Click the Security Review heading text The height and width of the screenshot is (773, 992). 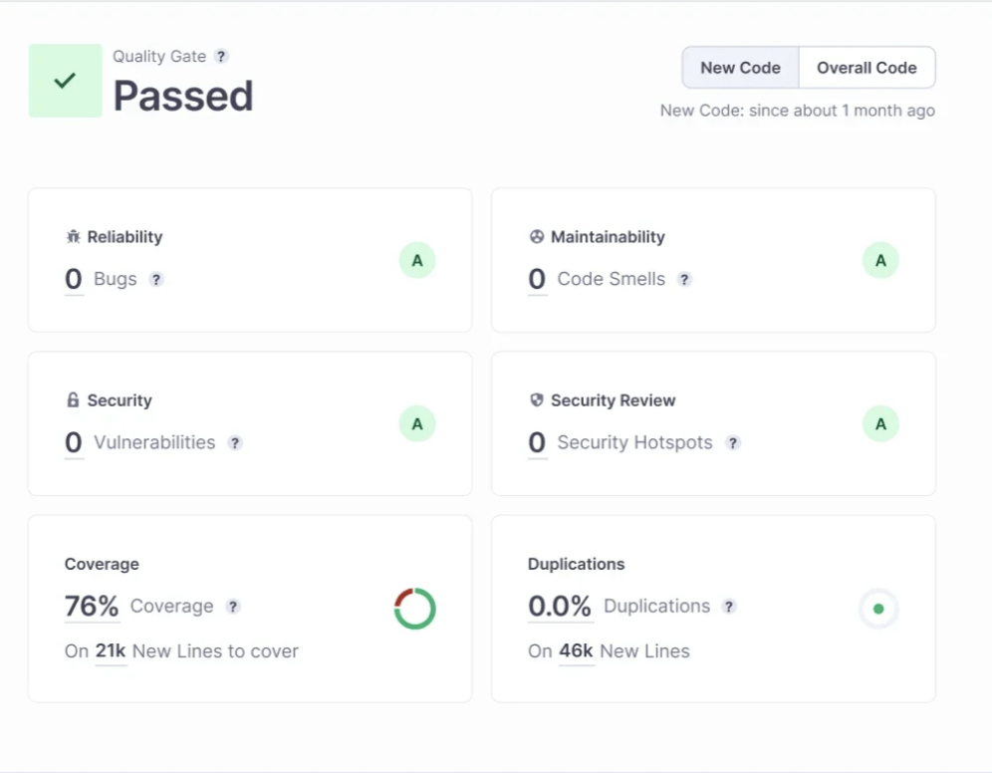click(614, 400)
